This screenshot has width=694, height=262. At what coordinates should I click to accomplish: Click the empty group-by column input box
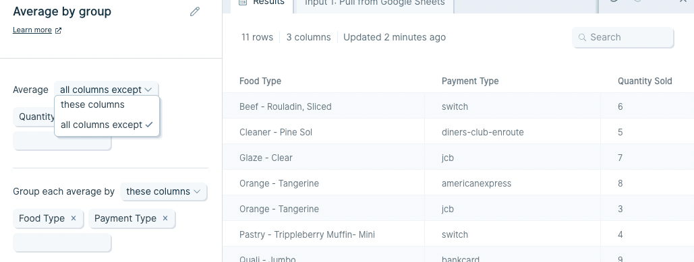62,242
